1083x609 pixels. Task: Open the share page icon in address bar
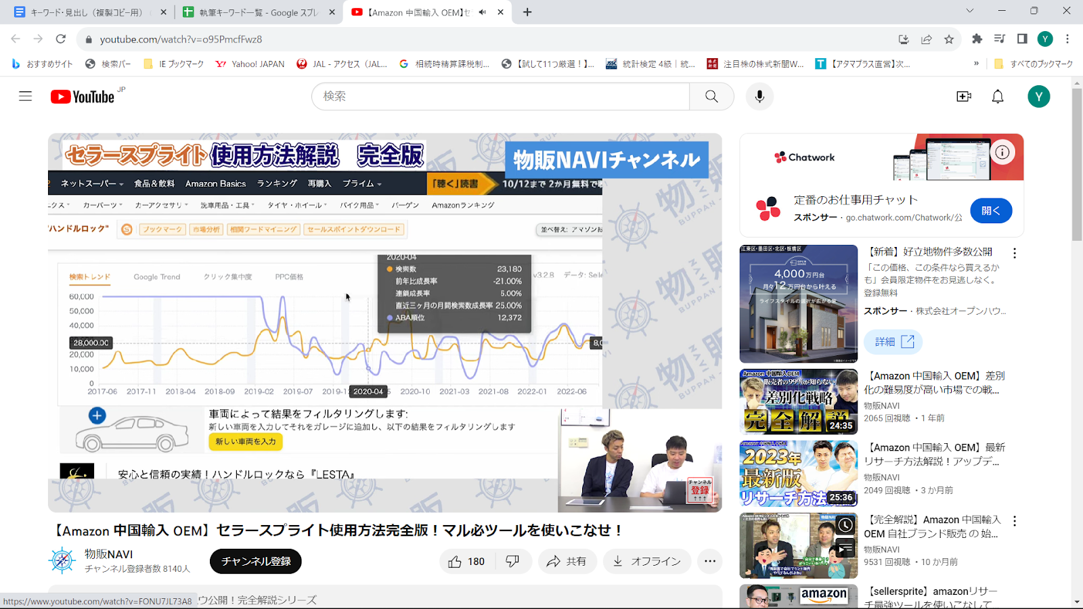927,39
